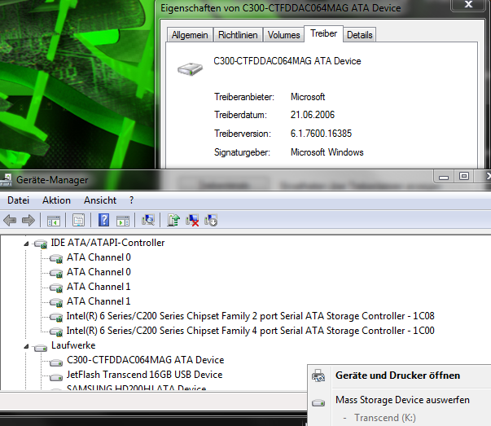Click Signaturgeber value Microsoft Windows

pyautogui.click(x=327, y=152)
